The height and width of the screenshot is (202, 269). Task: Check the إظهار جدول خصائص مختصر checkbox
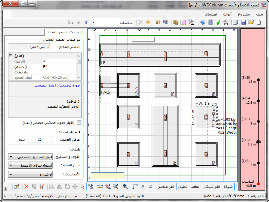pyautogui.click(x=79, y=123)
